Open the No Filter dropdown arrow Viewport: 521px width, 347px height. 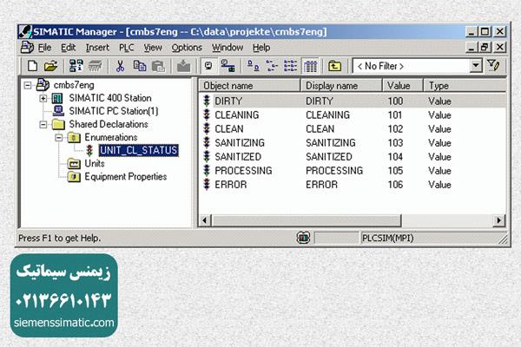476,66
